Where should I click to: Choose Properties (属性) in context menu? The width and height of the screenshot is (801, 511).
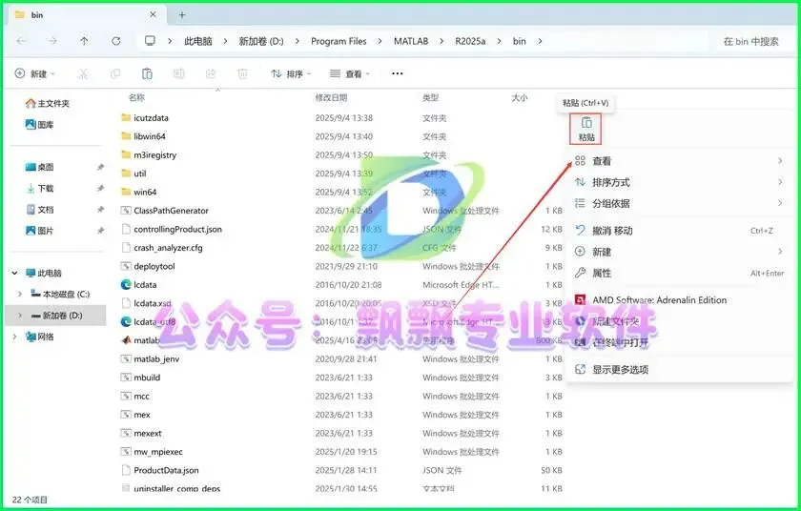click(x=679, y=273)
